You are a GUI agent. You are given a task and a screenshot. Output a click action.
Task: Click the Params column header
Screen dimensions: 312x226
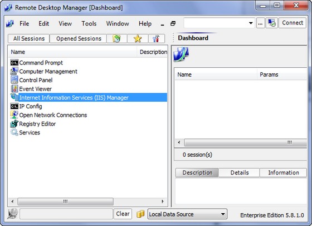(282, 74)
